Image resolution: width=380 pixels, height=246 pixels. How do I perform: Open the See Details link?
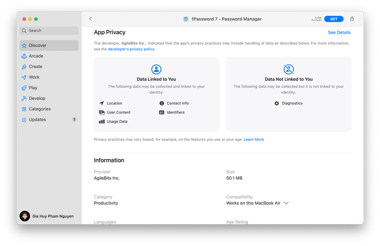pos(339,32)
